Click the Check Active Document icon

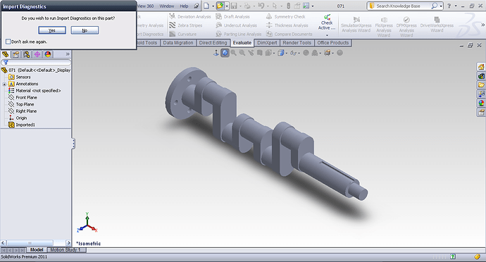point(327,23)
